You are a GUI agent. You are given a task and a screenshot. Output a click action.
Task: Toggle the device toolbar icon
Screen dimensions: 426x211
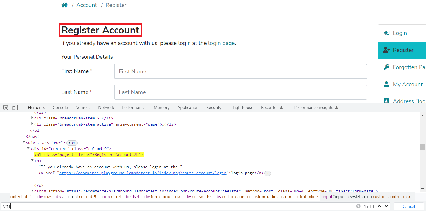pyautogui.click(x=15, y=108)
